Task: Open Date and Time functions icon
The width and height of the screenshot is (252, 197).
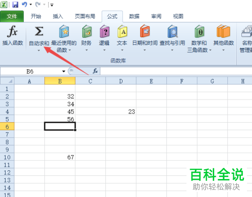Action: [x=145, y=31]
